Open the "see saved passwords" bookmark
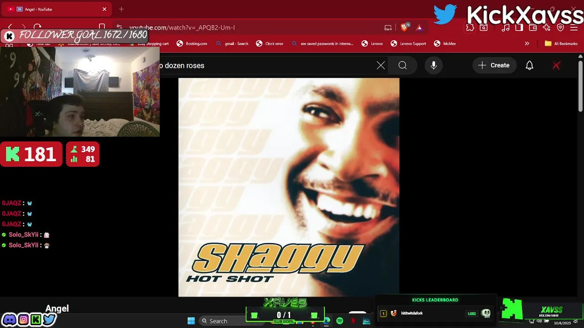584x328 pixels. [x=322, y=44]
